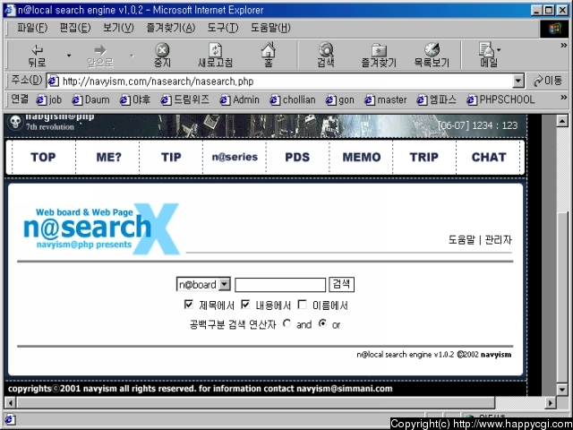
Task: Open the 도움말(H) menu
Action: pos(270,28)
